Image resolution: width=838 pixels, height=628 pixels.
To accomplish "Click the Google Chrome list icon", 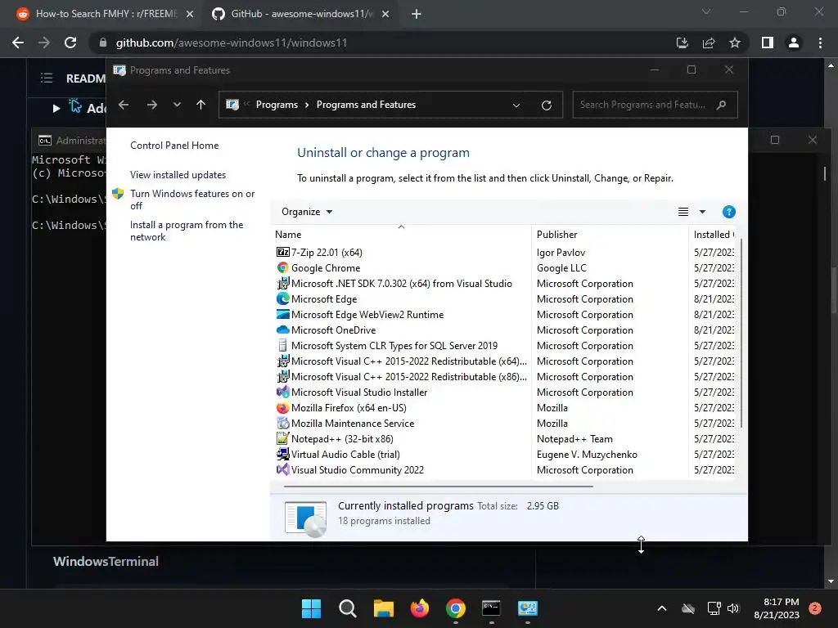I will pos(282,267).
